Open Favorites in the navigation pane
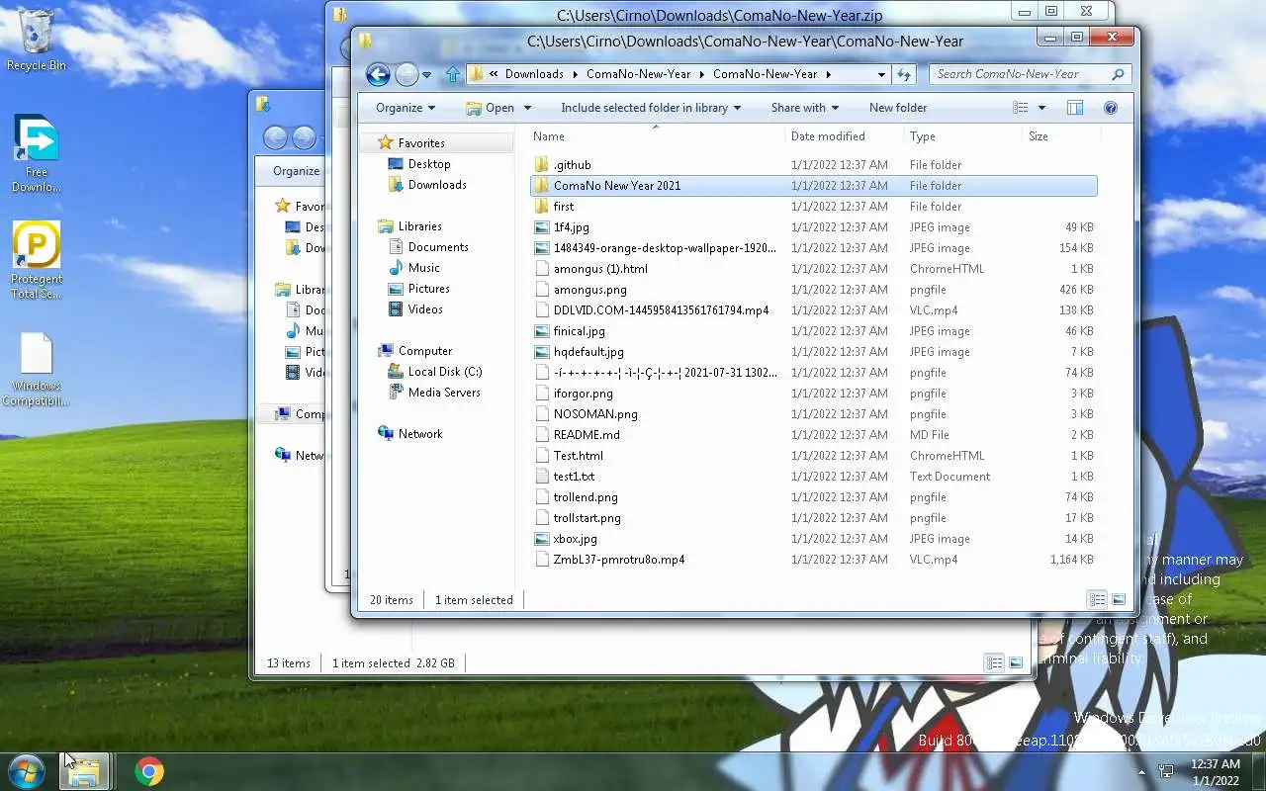 coord(421,143)
